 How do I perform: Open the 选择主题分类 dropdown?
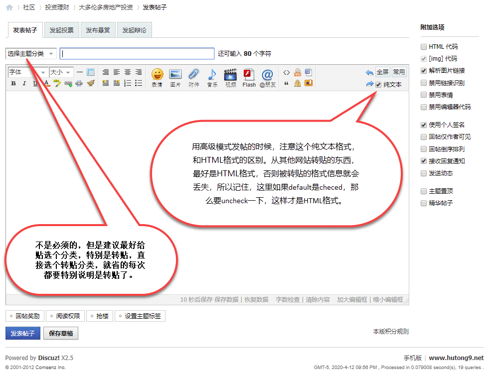(31, 54)
